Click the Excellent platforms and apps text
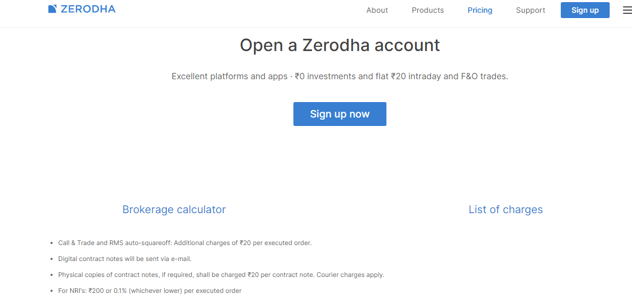This screenshot has width=632, height=303. pyautogui.click(x=230, y=76)
